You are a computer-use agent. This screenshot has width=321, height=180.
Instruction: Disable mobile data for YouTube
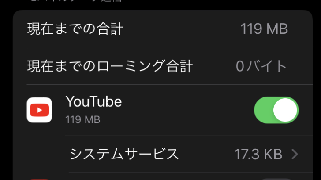[276, 110]
